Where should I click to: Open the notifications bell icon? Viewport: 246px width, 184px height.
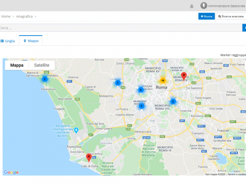pyautogui.click(x=191, y=6)
